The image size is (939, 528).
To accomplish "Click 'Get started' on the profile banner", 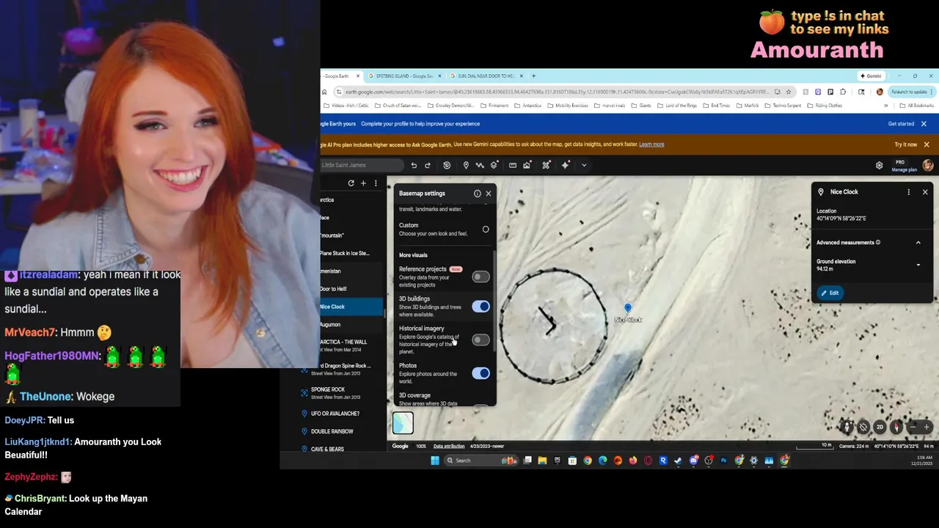I will [x=901, y=124].
